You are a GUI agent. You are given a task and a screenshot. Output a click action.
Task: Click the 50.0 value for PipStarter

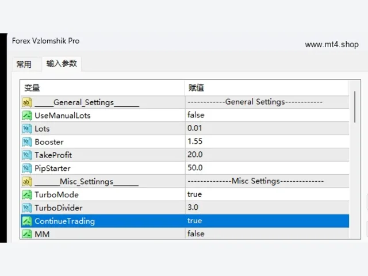[x=195, y=167]
